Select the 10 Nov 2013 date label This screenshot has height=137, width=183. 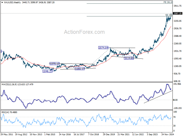coord(36,135)
